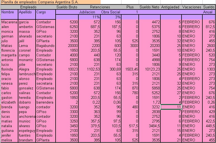Select the gross salary cell '3300'
Image resolution: width=216 pixels, height=143 pixels.
point(67,112)
